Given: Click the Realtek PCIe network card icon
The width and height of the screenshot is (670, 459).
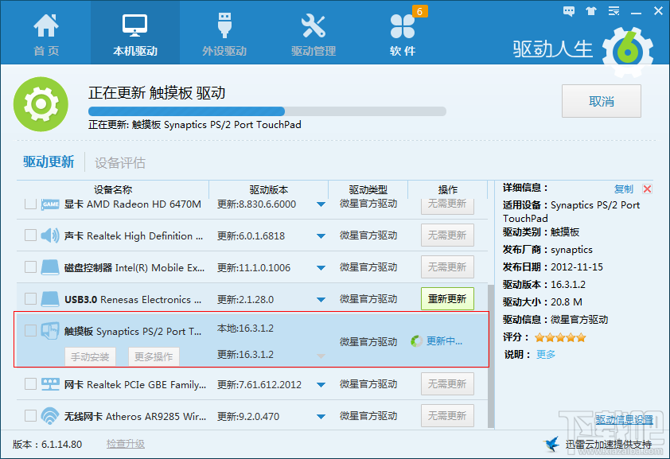Looking at the screenshot, I should (50, 384).
